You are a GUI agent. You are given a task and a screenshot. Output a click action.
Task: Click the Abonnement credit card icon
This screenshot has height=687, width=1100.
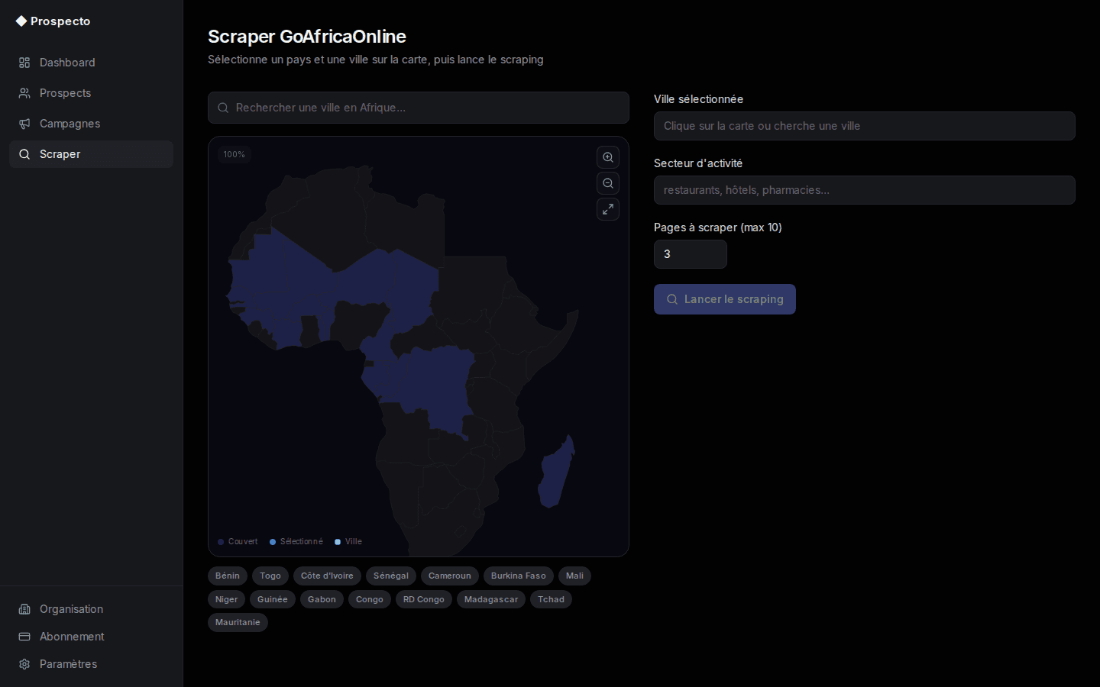[24, 637]
